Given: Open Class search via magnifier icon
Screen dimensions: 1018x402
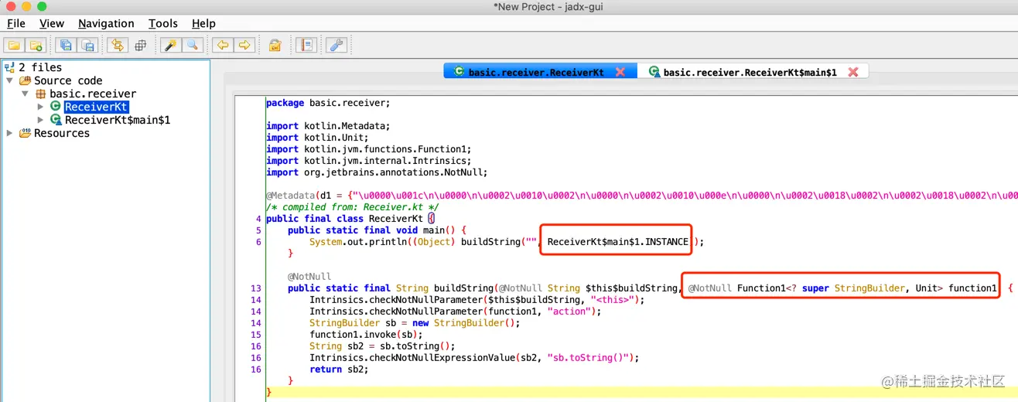Looking at the screenshot, I should click(x=192, y=45).
